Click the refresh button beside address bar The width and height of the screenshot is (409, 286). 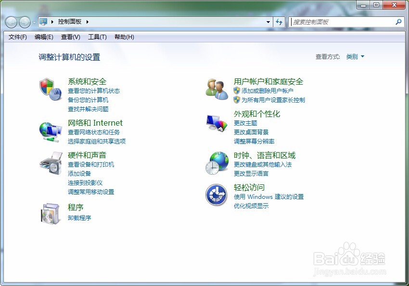tap(279, 22)
